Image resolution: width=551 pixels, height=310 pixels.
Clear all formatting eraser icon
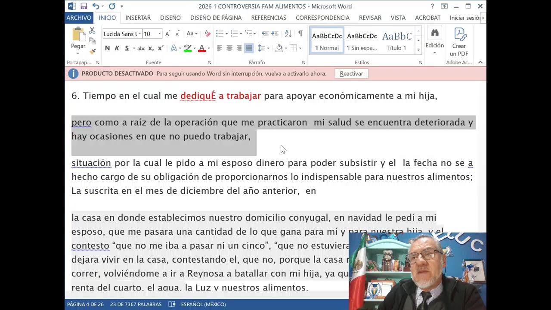[207, 34]
